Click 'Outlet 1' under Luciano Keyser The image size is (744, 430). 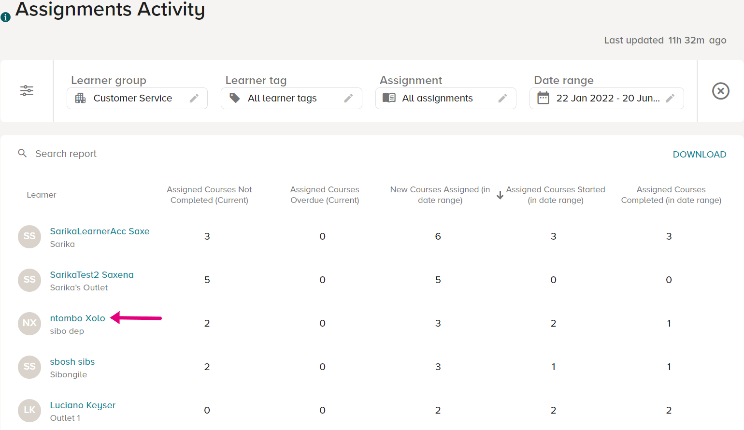click(x=65, y=418)
